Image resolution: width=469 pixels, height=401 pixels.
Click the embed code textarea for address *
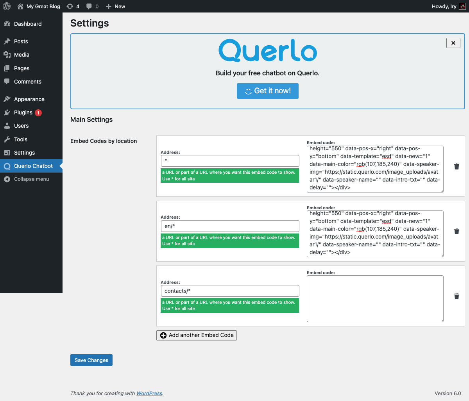pos(375,169)
